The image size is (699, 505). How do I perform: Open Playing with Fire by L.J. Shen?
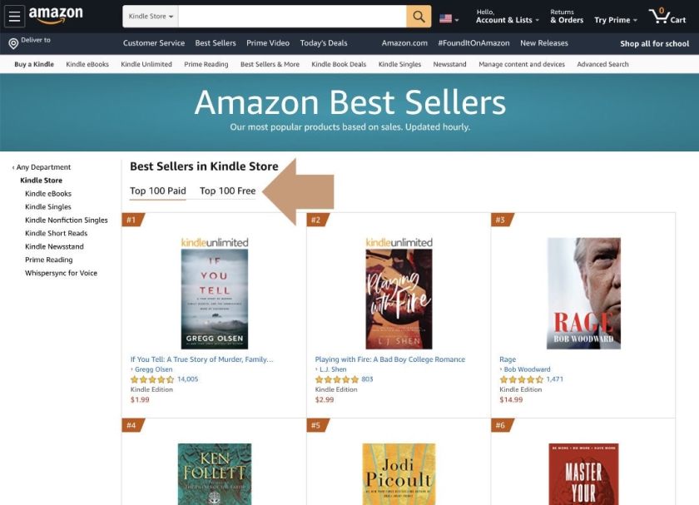[389, 359]
